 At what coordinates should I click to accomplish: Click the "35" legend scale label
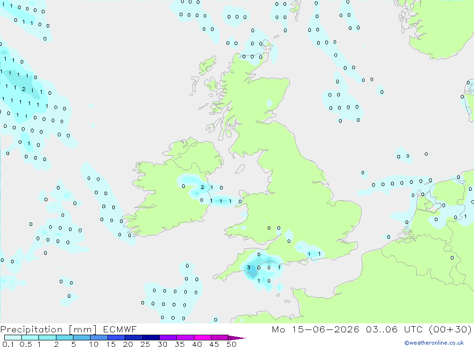coord(180,344)
